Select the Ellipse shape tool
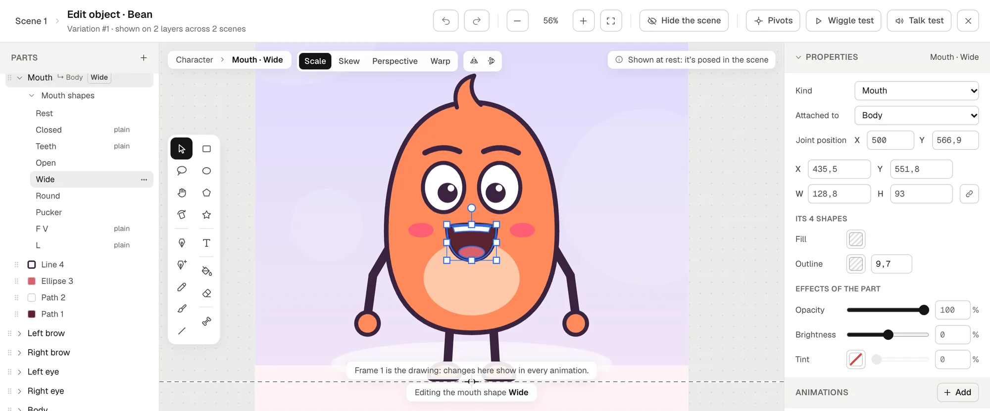This screenshot has height=411, width=990. 206,171
